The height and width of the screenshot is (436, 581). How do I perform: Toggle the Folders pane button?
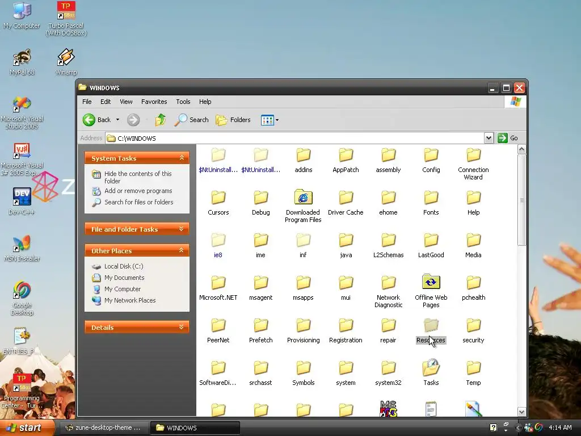point(233,120)
